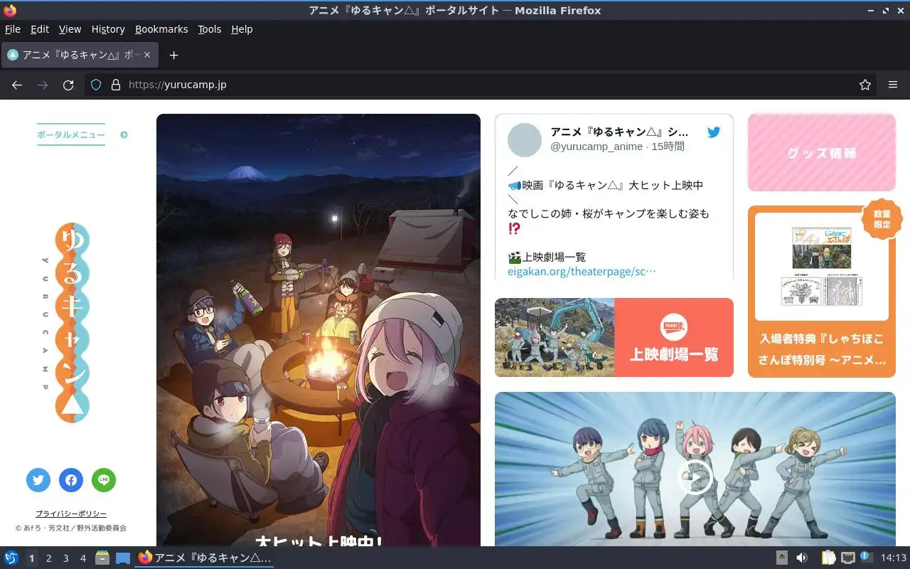Screen dimensions: 910x569
Task: View site security via the padlock icon
Action: point(116,85)
